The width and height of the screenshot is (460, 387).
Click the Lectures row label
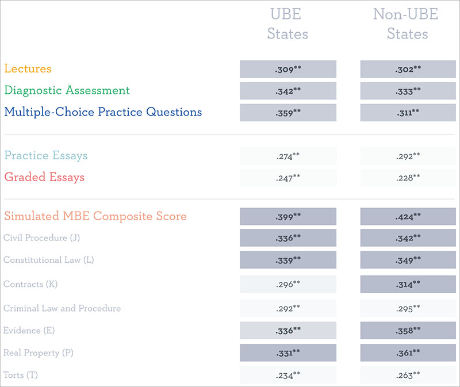[28, 68]
